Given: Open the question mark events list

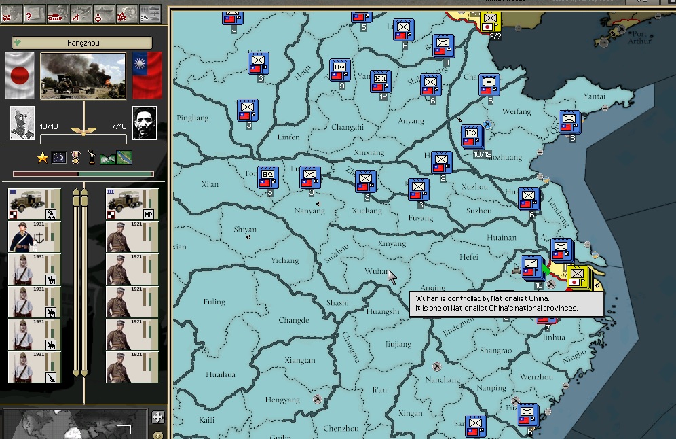Looking at the screenshot, I should click(34, 13).
